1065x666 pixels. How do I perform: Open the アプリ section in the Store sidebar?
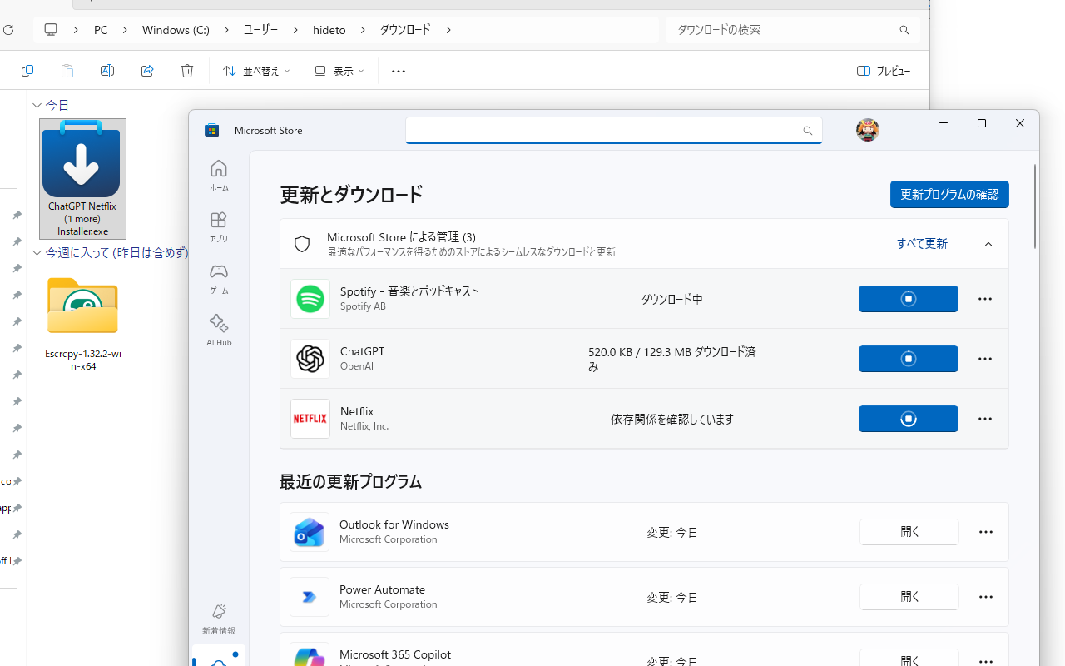pos(218,226)
